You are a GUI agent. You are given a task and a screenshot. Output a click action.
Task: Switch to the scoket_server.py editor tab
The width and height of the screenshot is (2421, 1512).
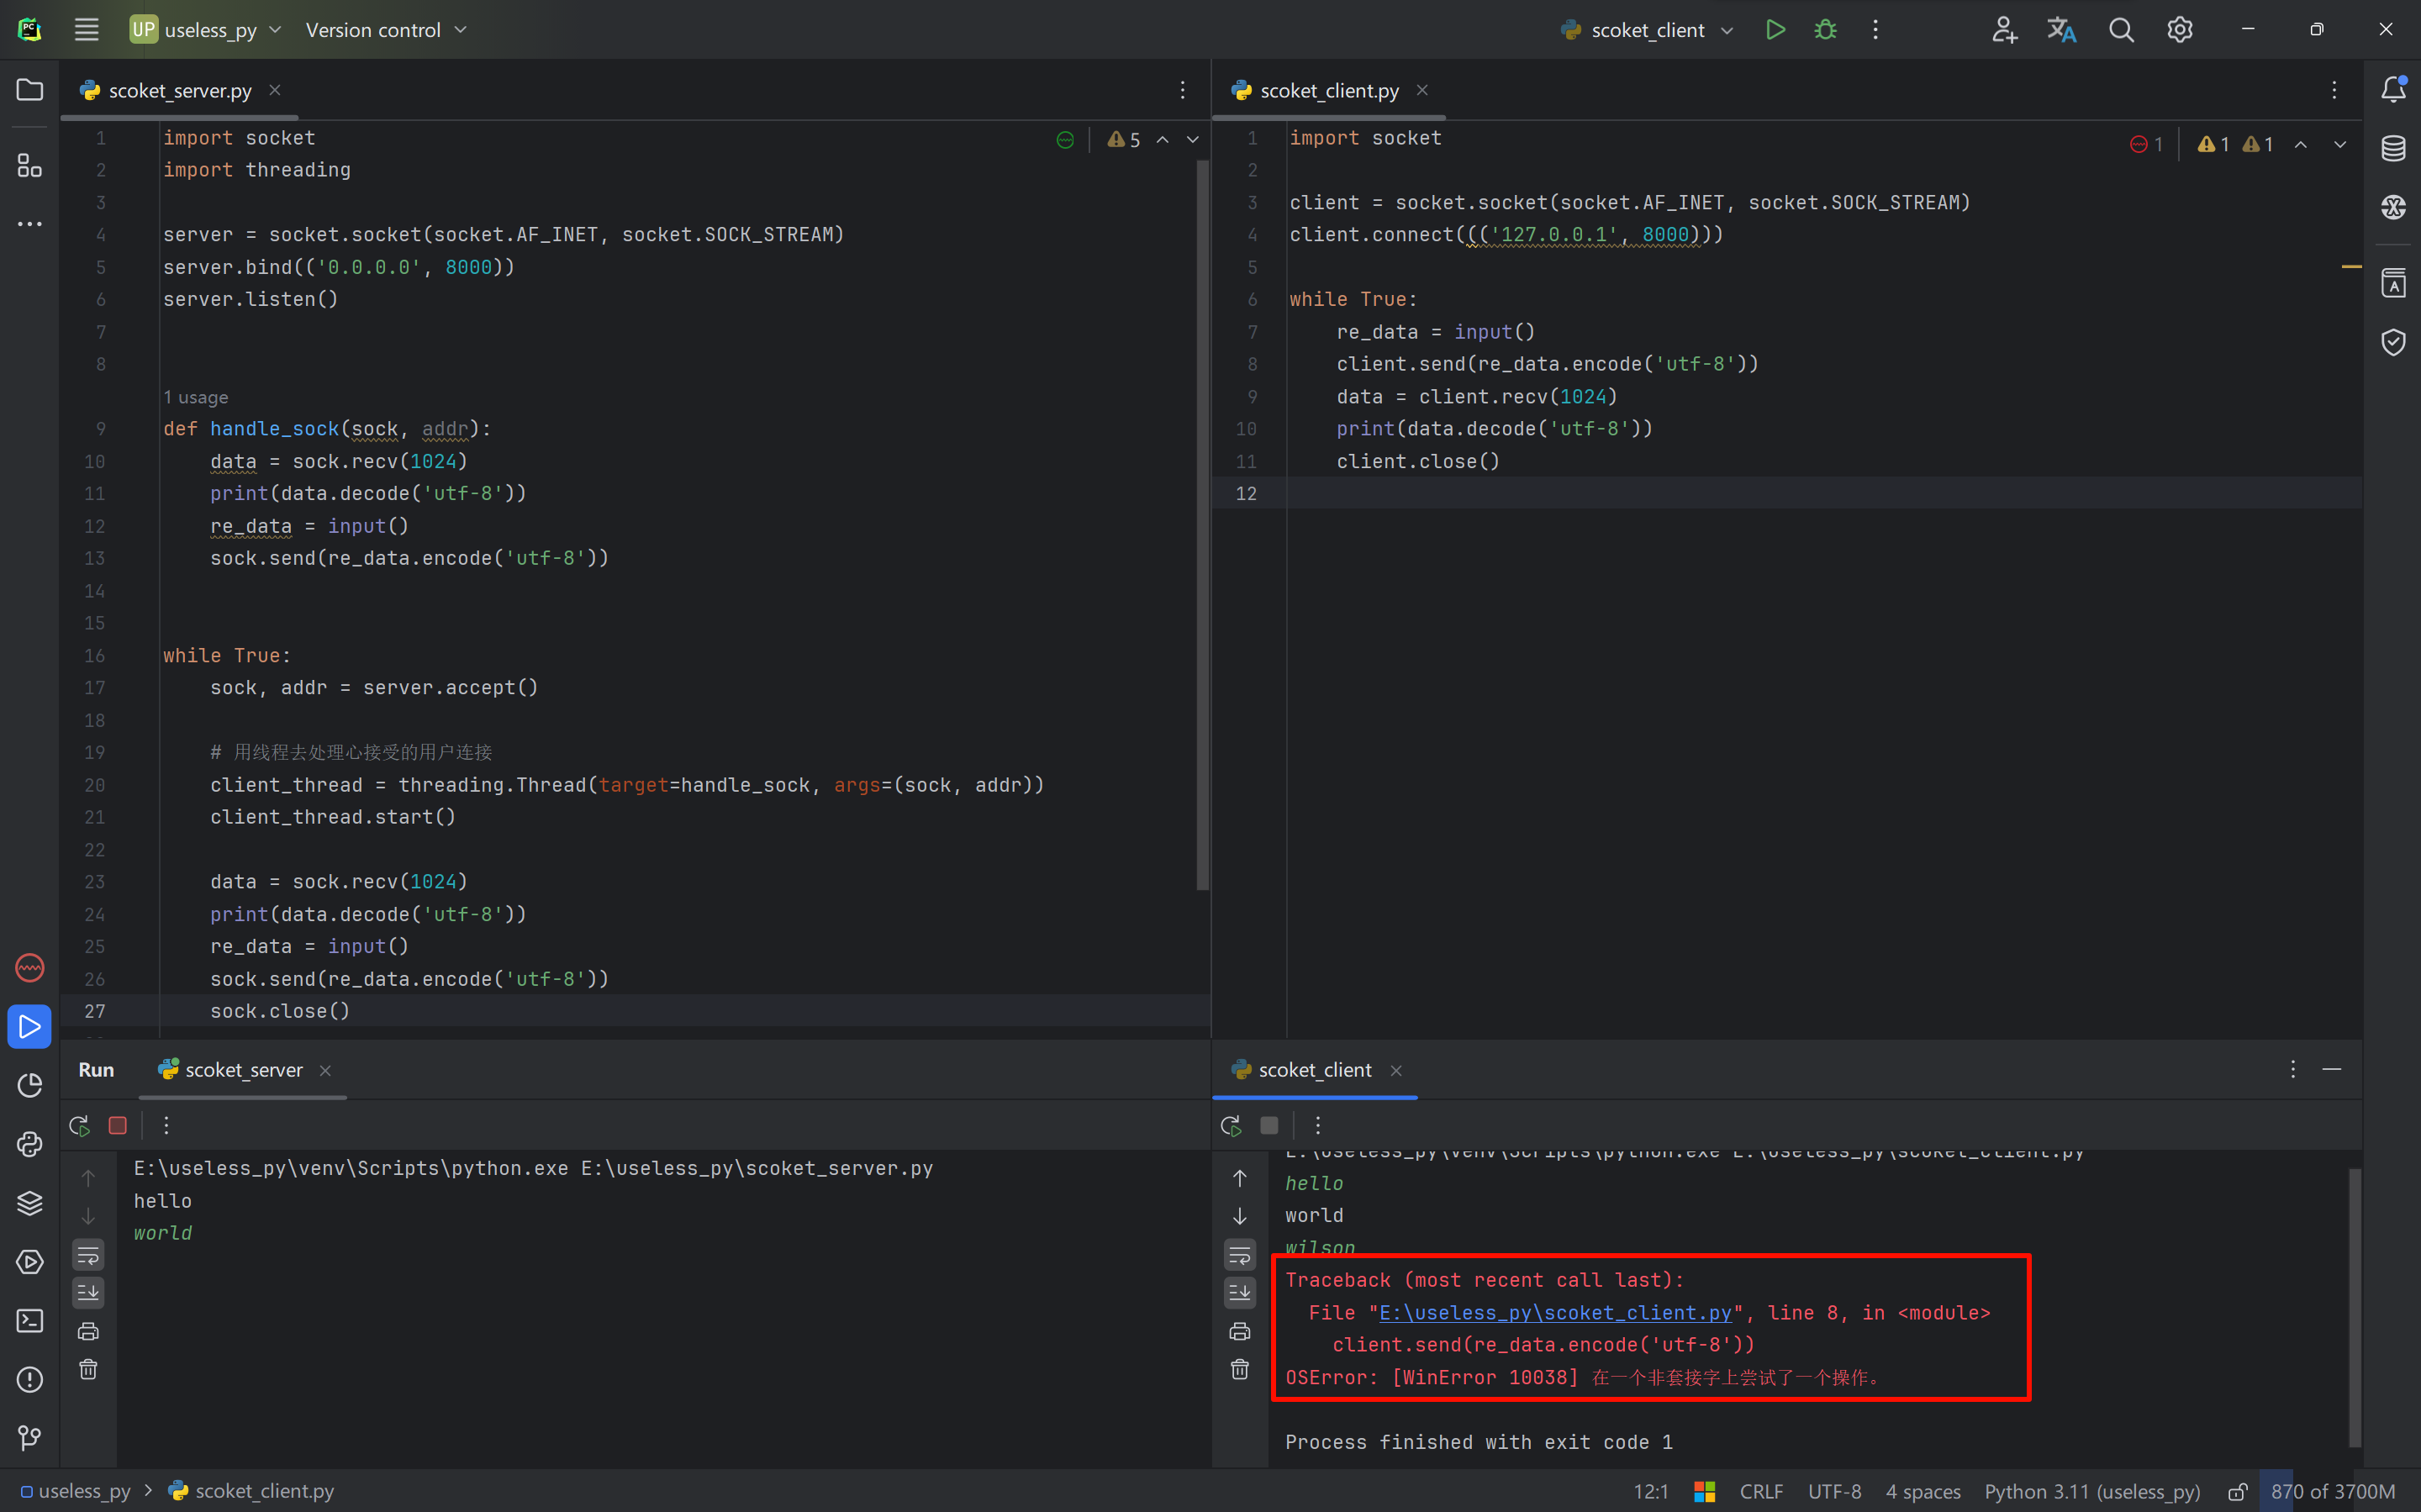pos(180,91)
